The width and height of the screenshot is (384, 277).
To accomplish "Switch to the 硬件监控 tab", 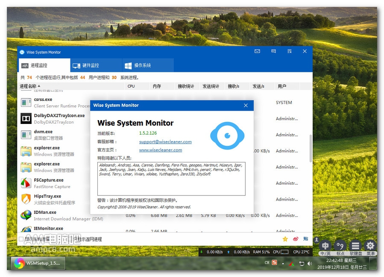I will point(96,65).
